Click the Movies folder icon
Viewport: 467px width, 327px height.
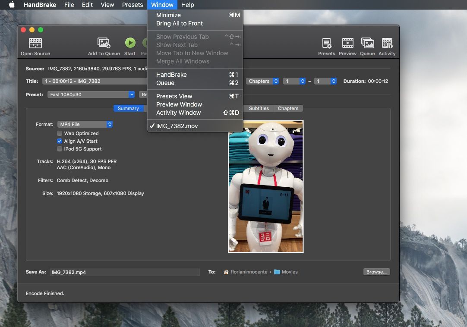pos(277,272)
